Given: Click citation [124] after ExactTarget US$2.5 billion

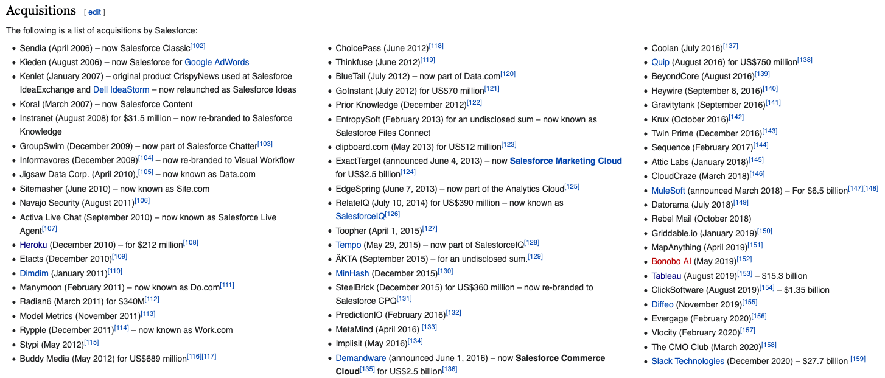Looking at the screenshot, I should pos(408,172).
